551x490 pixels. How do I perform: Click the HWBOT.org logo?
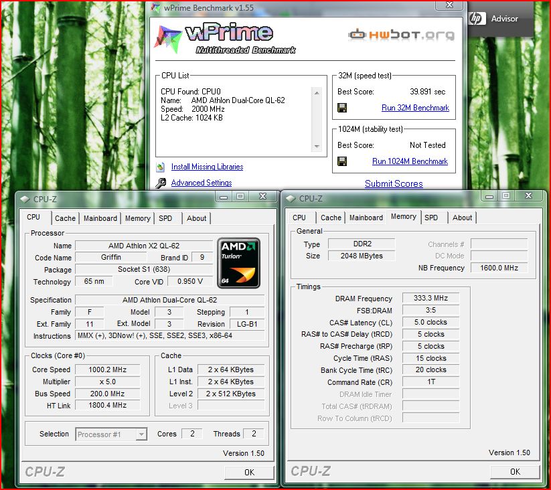401,34
